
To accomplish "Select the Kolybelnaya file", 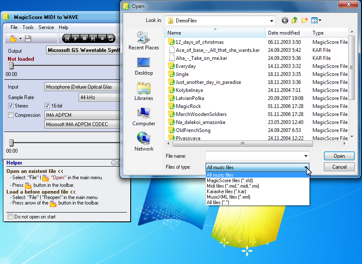I will 186,90.
